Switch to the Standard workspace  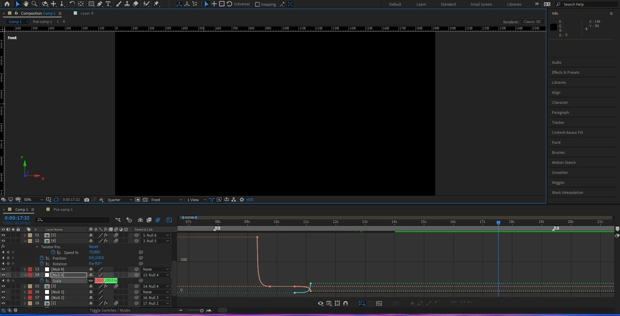(x=448, y=4)
